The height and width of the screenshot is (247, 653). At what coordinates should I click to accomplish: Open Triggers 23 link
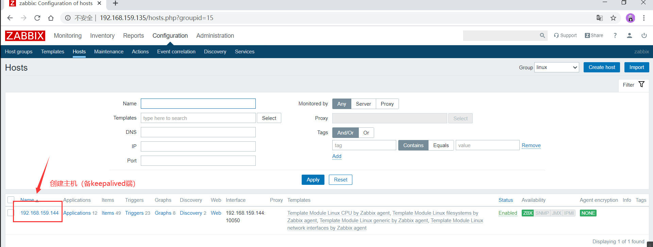point(134,213)
